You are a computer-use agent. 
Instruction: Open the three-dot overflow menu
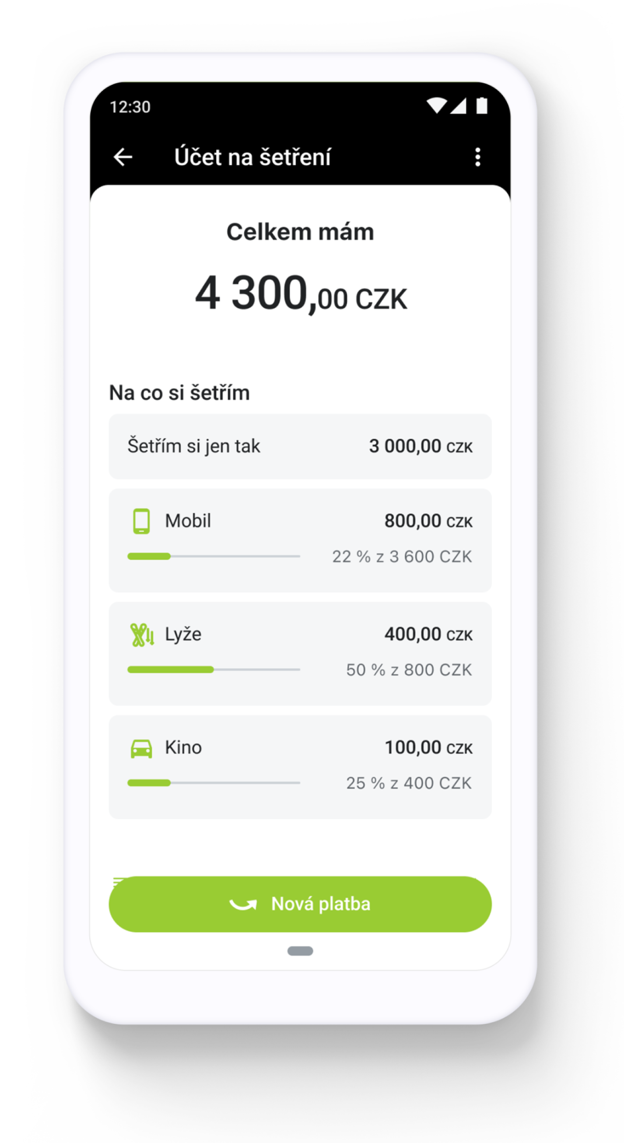pyautogui.click(x=477, y=157)
